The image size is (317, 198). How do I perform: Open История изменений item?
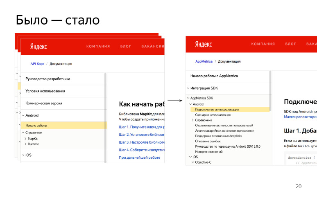point(208,152)
